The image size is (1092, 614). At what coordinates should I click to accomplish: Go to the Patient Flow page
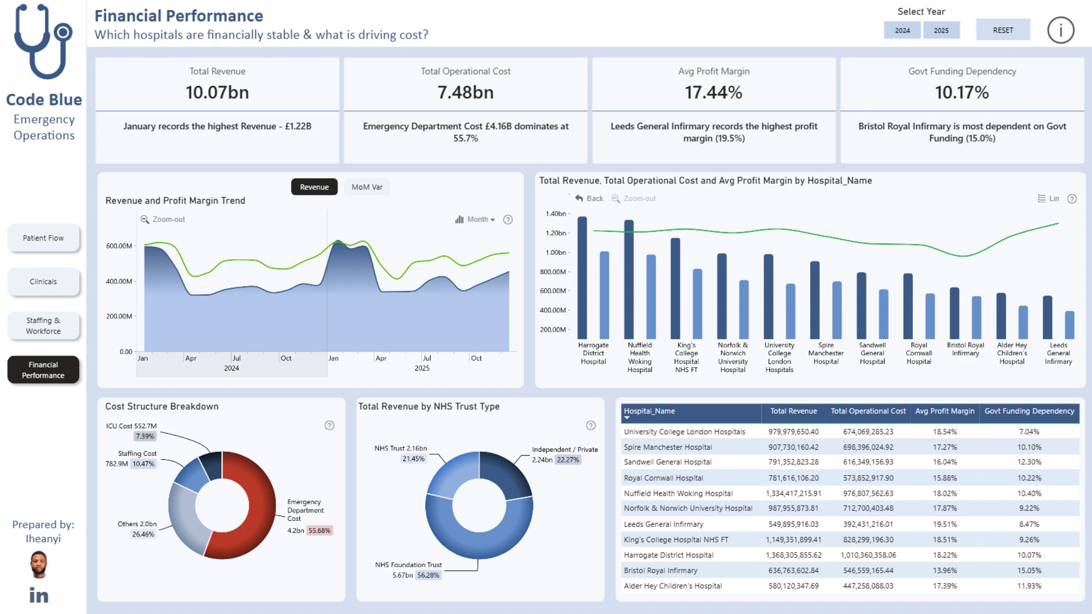(43, 238)
